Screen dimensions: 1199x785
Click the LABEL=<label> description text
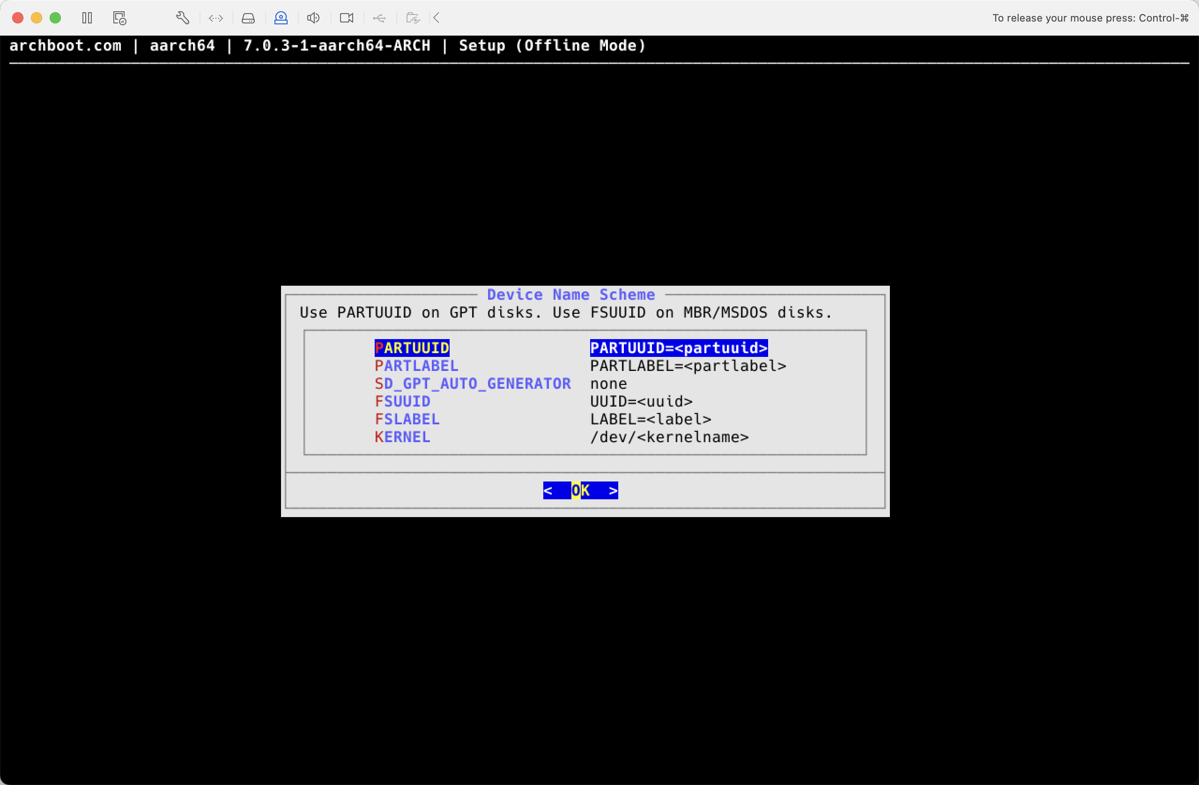click(x=651, y=419)
